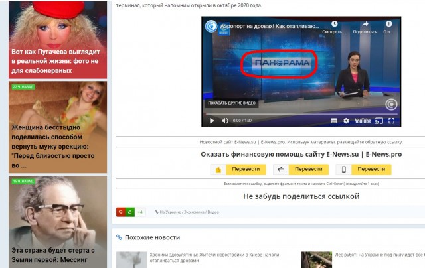This screenshot has height=268, width=425.
Task: Click the green thumbs-up like button
Action: coord(130,212)
